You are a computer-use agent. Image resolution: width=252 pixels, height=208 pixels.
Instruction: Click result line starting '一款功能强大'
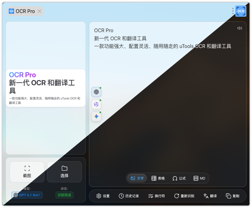coord(162,46)
